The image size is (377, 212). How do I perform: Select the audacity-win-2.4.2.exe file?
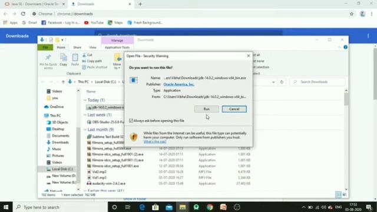click(x=106, y=183)
